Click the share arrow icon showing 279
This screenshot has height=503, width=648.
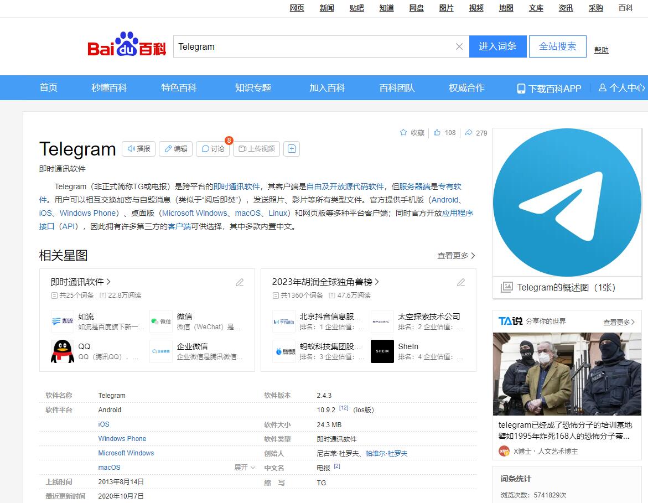point(469,132)
